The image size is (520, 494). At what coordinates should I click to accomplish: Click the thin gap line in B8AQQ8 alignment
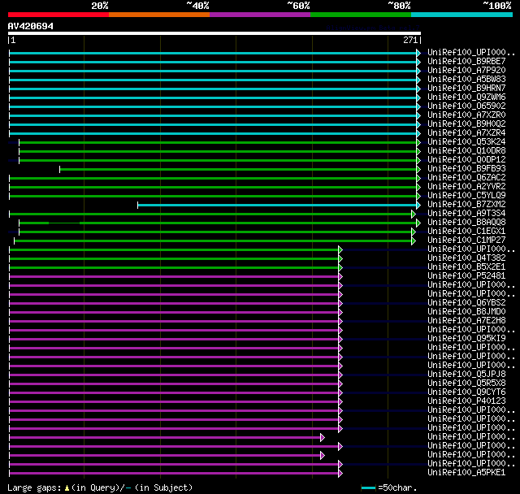(x=64, y=223)
